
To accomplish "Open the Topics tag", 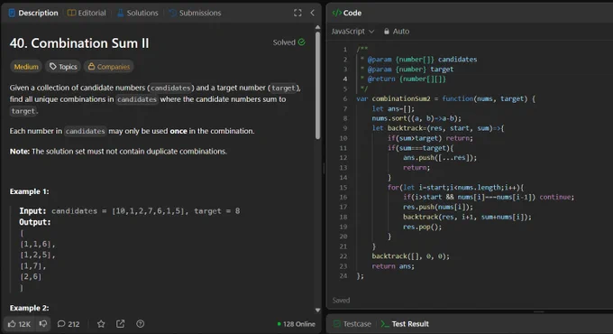I will pyautogui.click(x=63, y=67).
